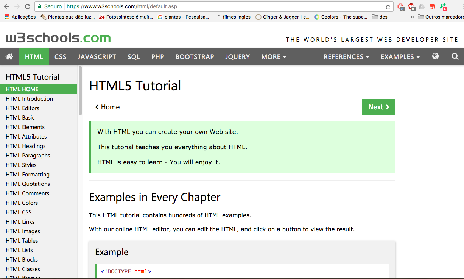Click the w3schools.com logo
464x279 pixels.
pyautogui.click(x=58, y=38)
